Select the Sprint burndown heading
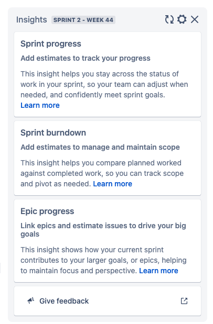213x324 pixels. point(53,132)
